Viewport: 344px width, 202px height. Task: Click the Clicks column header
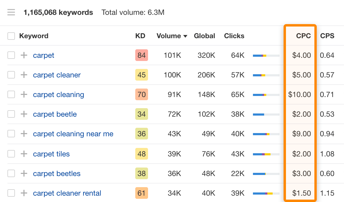point(234,36)
